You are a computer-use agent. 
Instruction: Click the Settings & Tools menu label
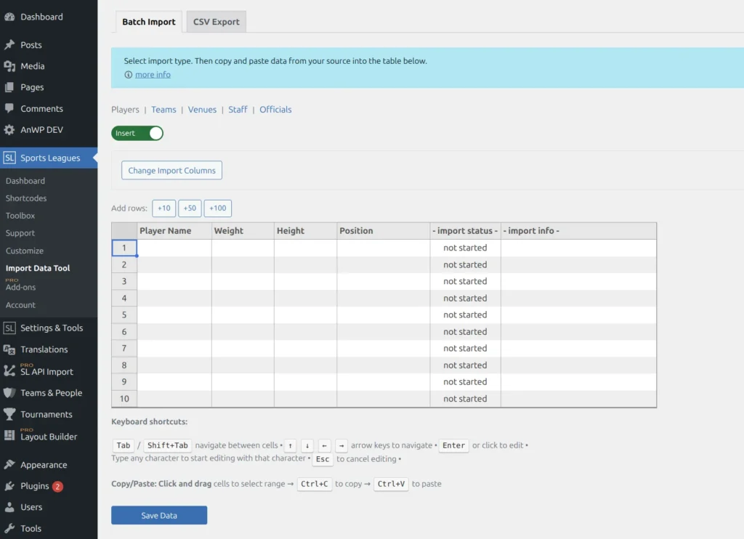(x=52, y=328)
